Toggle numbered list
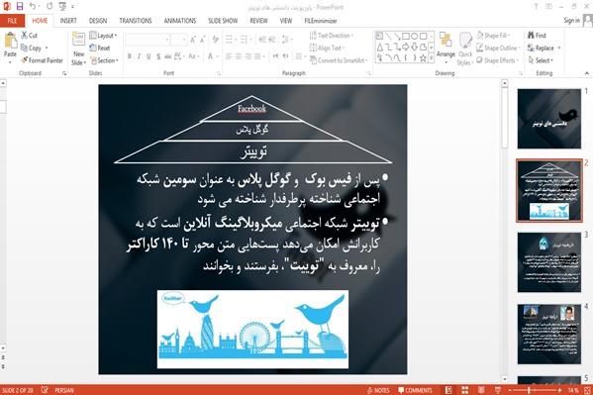Viewport: 593px width, 395px height. click(244, 40)
